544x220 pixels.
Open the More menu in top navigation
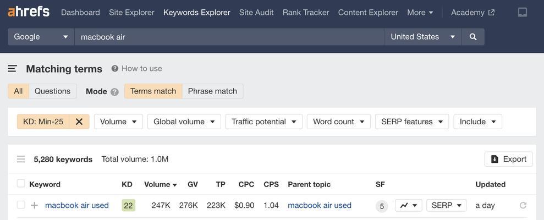click(x=420, y=13)
